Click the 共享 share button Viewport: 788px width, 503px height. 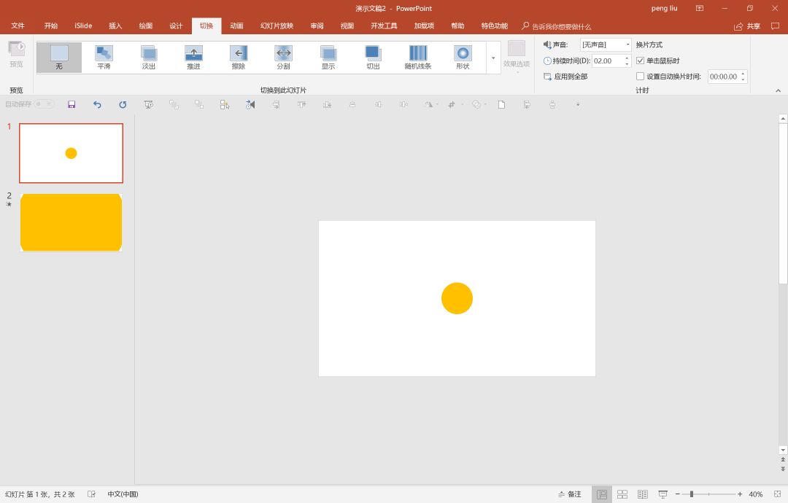tap(747, 26)
